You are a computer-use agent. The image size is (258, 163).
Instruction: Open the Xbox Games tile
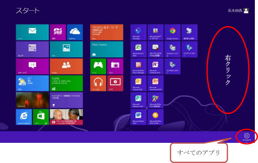[98, 66]
